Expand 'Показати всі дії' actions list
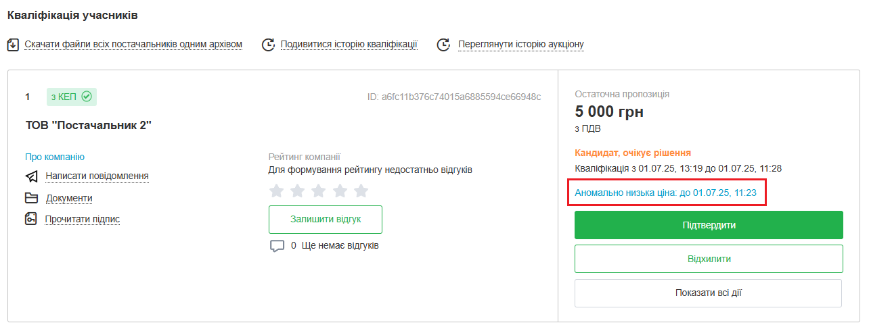 pyautogui.click(x=708, y=293)
